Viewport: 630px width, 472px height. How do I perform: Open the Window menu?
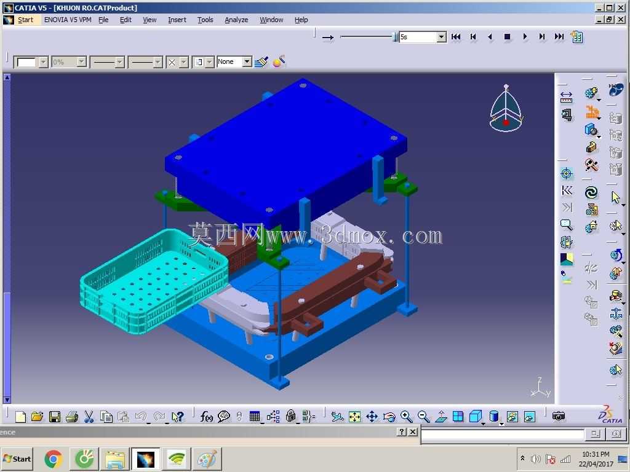pos(271,20)
